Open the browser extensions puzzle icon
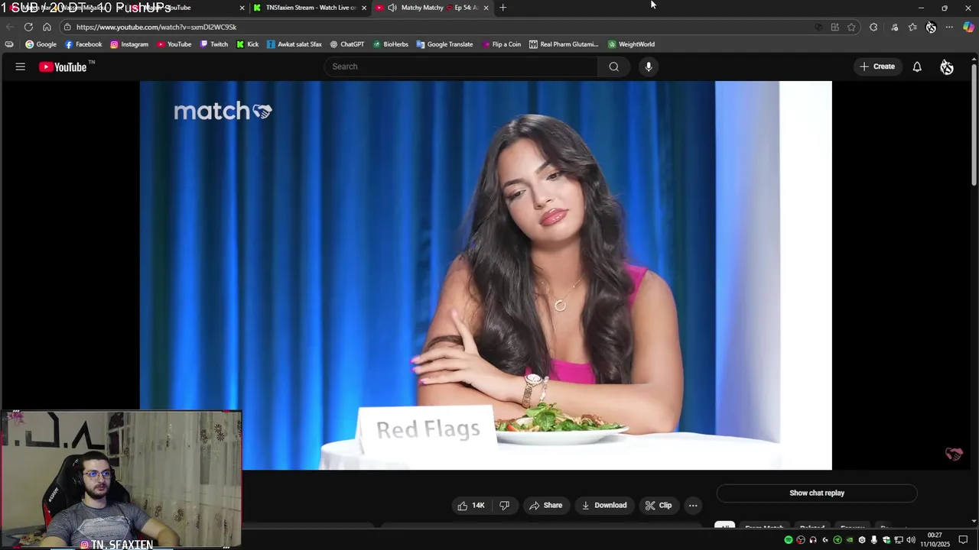This screenshot has width=979, height=550. 873,27
